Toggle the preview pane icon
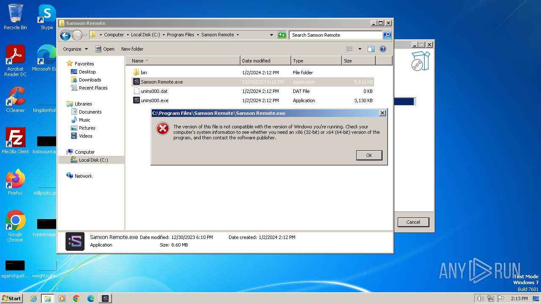541x304 pixels. (x=371, y=49)
